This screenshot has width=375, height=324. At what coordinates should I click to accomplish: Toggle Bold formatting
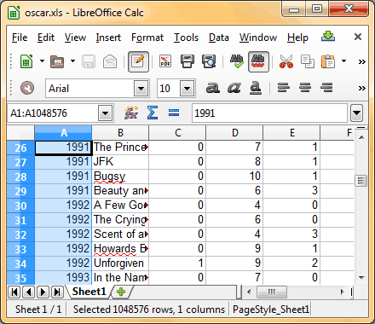[x=212, y=88]
